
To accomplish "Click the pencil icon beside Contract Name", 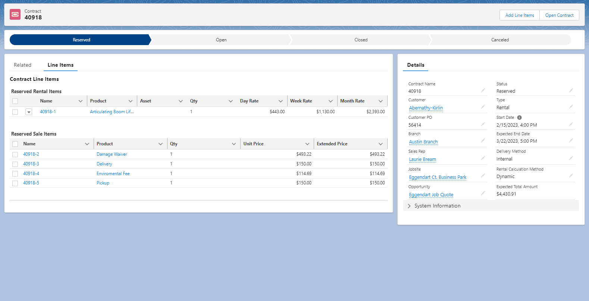I will [x=483, y=91].
